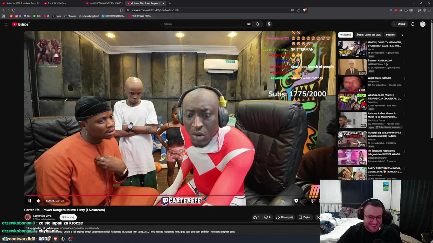Image resolution: width=433 pixels, height=243 pixels.
Task: Pause the video
Action: 29,201
